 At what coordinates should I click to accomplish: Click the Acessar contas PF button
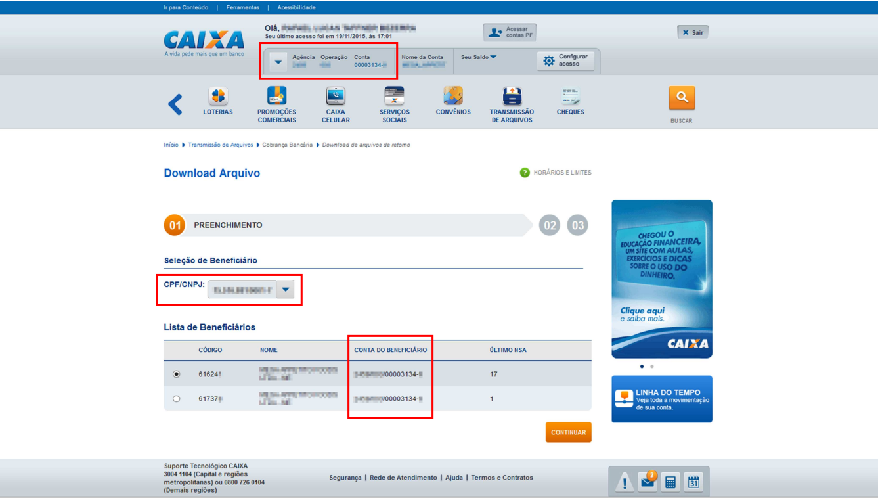(510, 32)
